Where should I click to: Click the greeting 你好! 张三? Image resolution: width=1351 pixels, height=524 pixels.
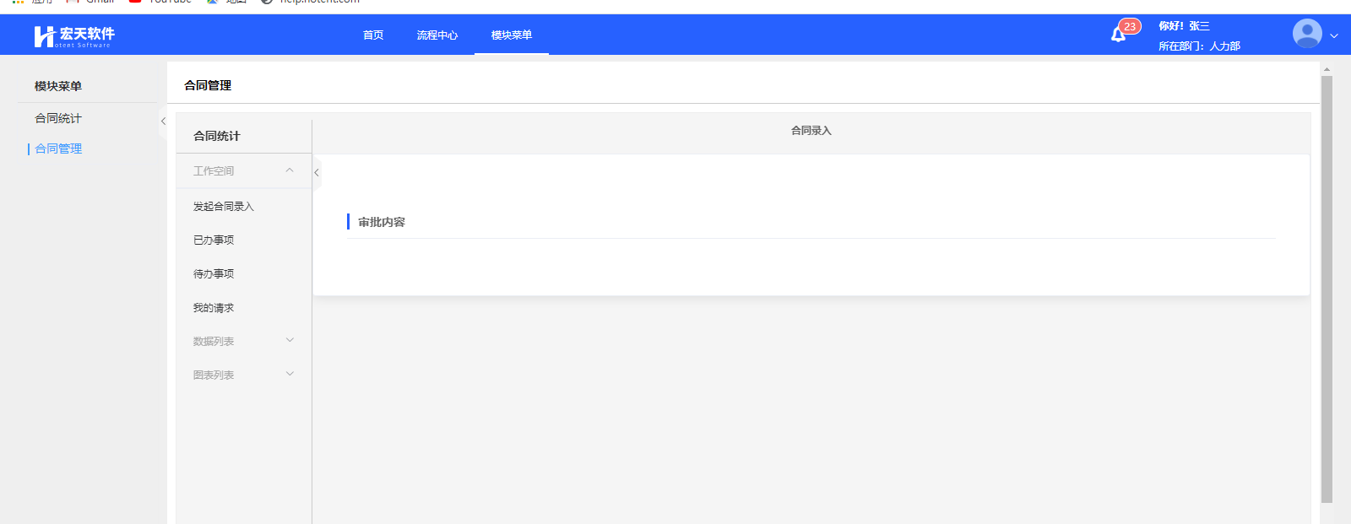point(1184,26)
